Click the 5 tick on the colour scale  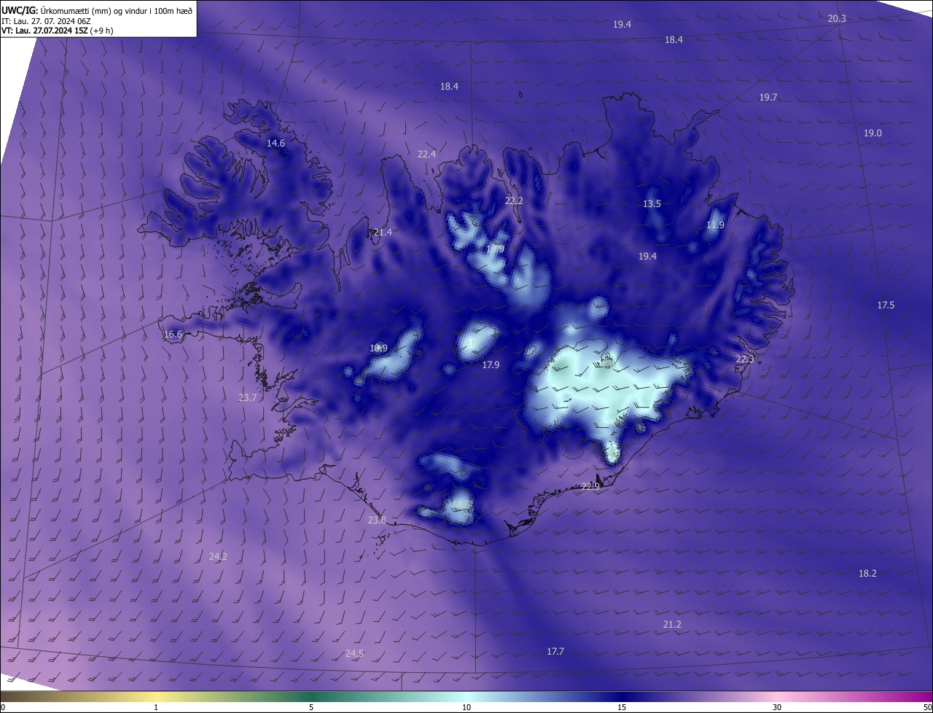[x=311, y=707]
